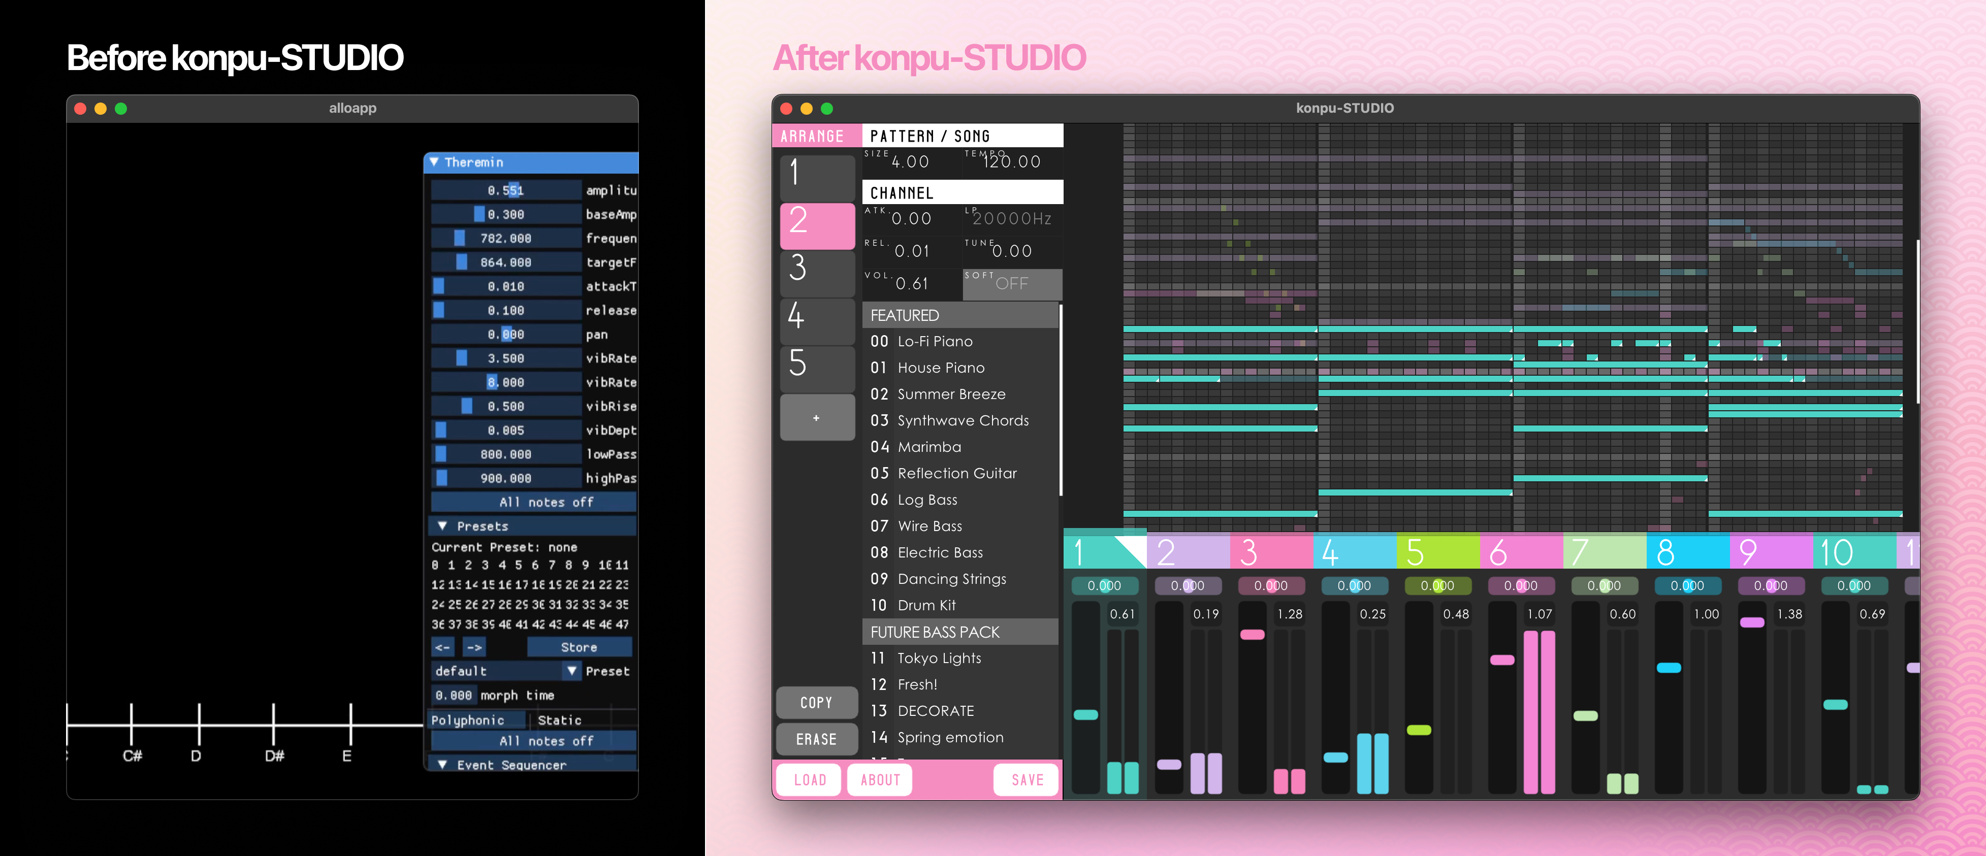Viewport: 1986px width, 856px height.
Task: Select the Lo-Fi Piano instrument
Action: click(960, 341)
